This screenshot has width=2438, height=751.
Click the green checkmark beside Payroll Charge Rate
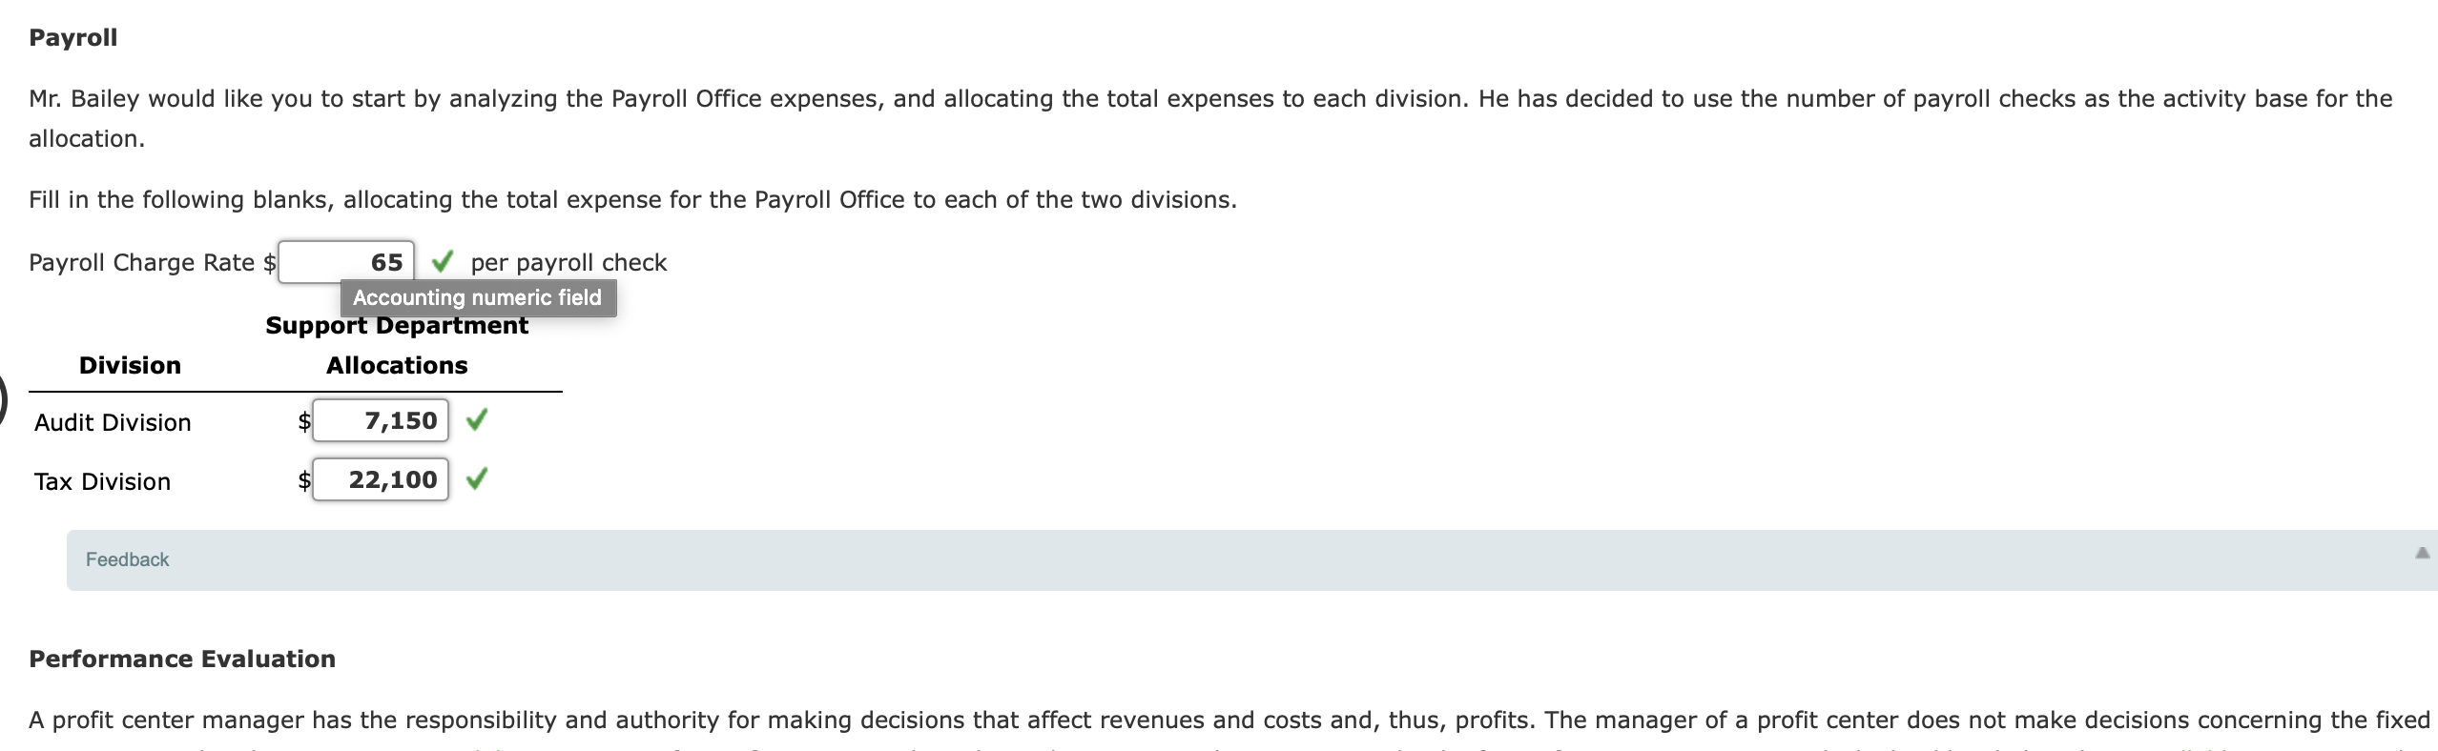[441, 261]
